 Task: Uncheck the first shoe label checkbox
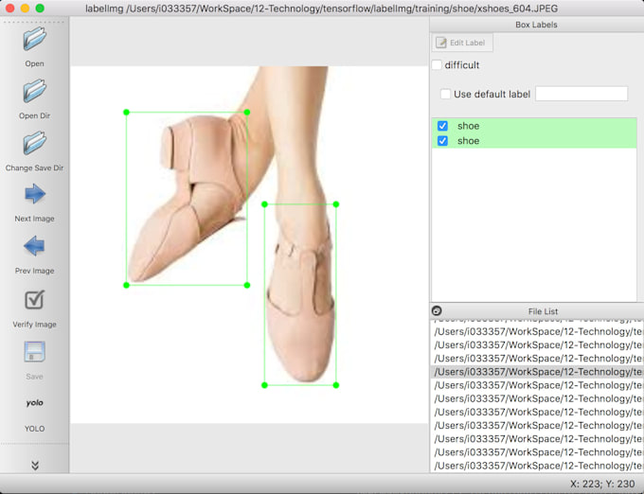[x=442, y=126]
